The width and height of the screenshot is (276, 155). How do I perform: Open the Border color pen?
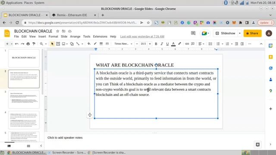[x=95, y=44]
